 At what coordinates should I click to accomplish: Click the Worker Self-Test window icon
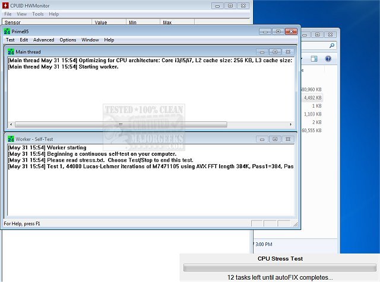tap(11, 139)
